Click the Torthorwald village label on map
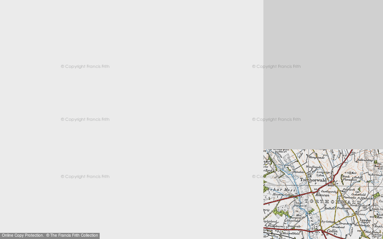 tap(313, 180)
